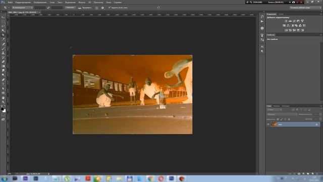Select the Eraser tool
Viewport: 323px width, 182px height.
coord(3,62)
